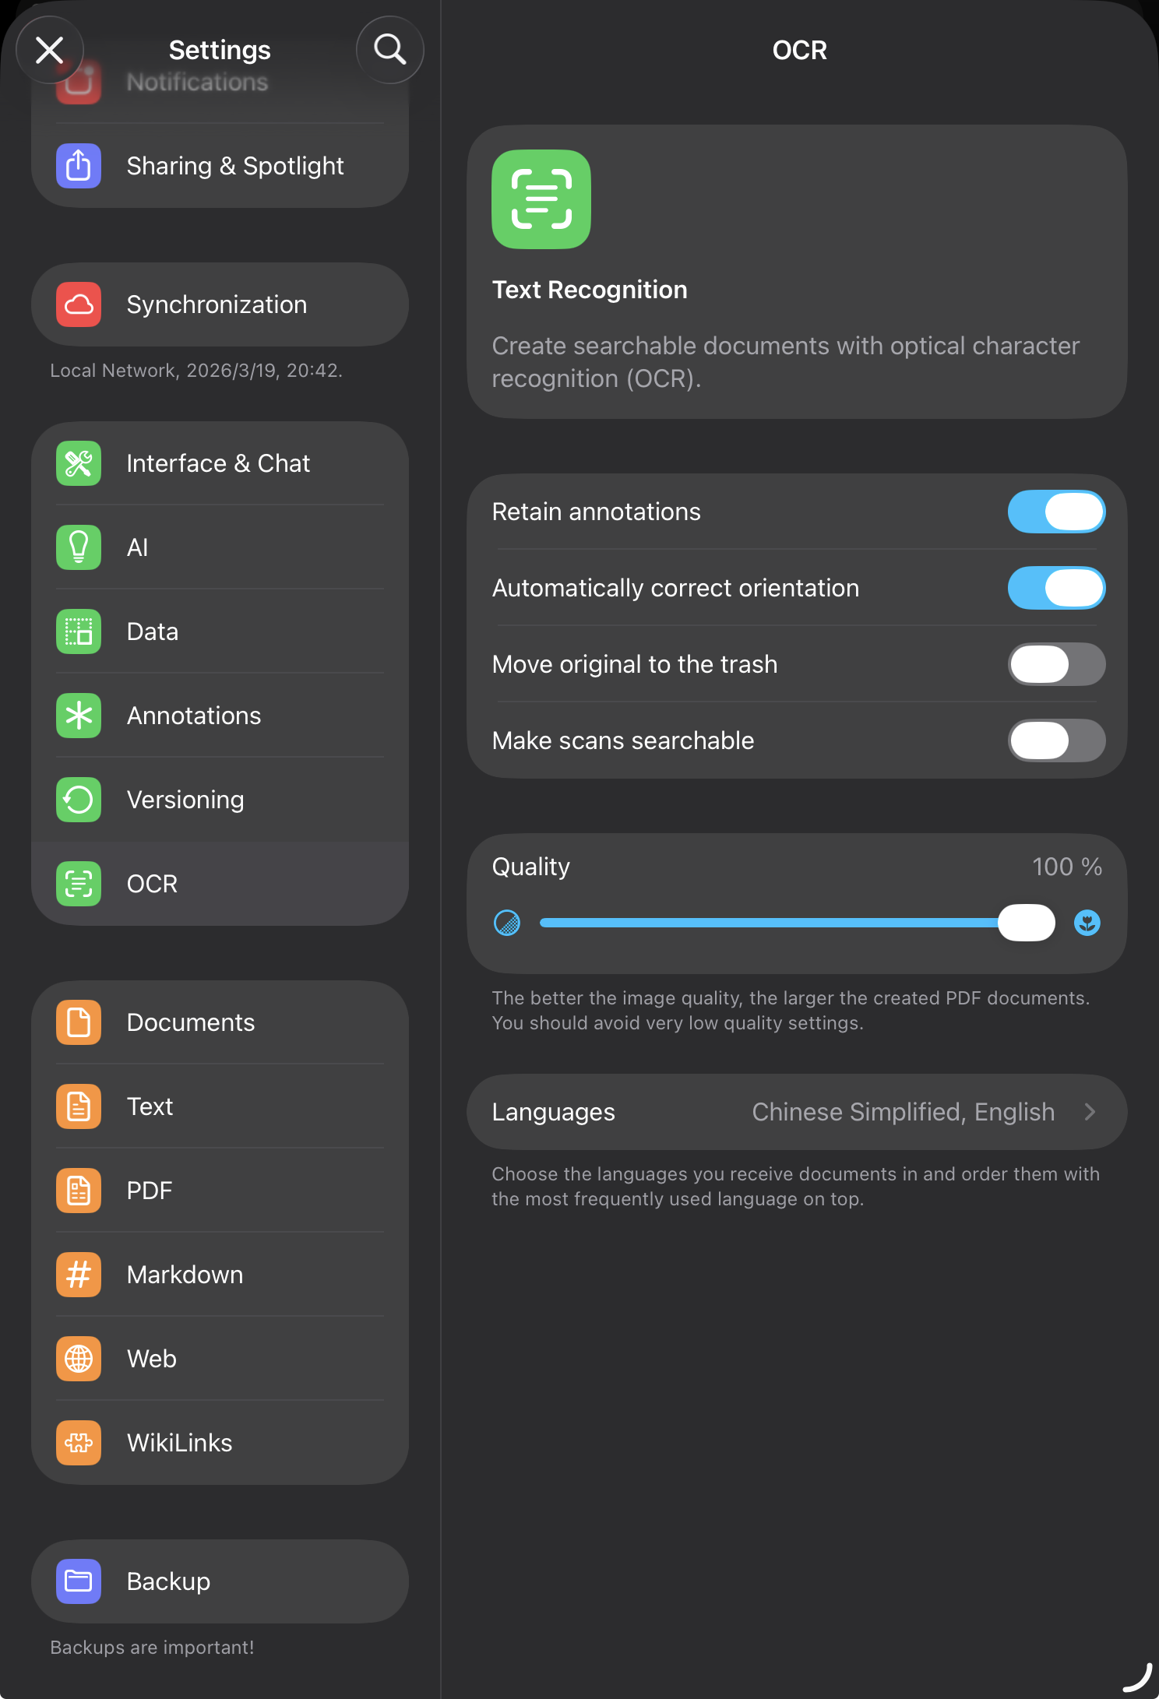Open the Documents settings row
Screen dimensions: 1159x1699
click(220, 1022)
